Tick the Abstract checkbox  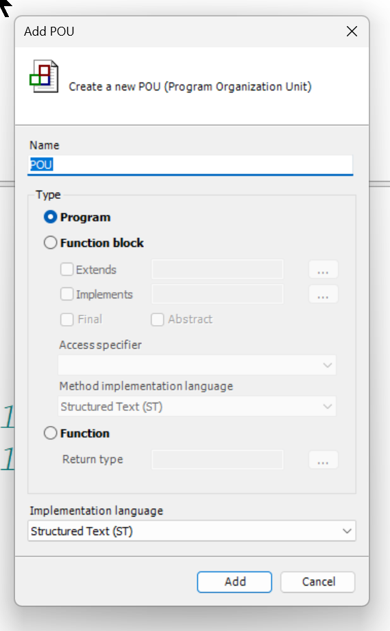click(x=157, y=320)
